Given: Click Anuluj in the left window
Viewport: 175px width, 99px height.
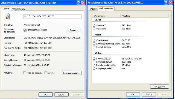Looking at the screenshot, I should click(x=61, y=95).
